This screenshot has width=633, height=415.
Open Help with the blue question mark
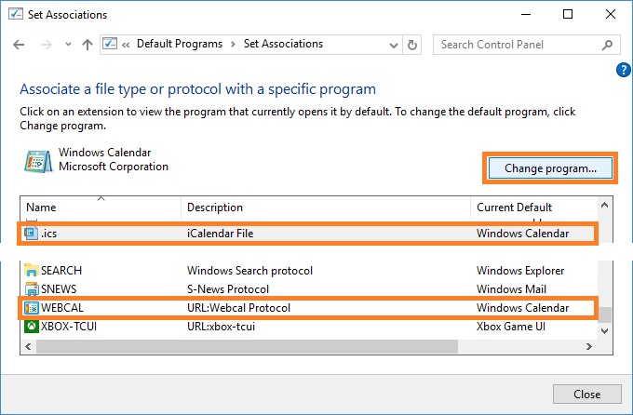pos(624,70)
